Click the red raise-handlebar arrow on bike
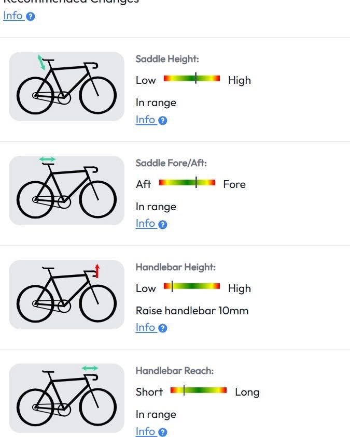 (x=96, y=270)
